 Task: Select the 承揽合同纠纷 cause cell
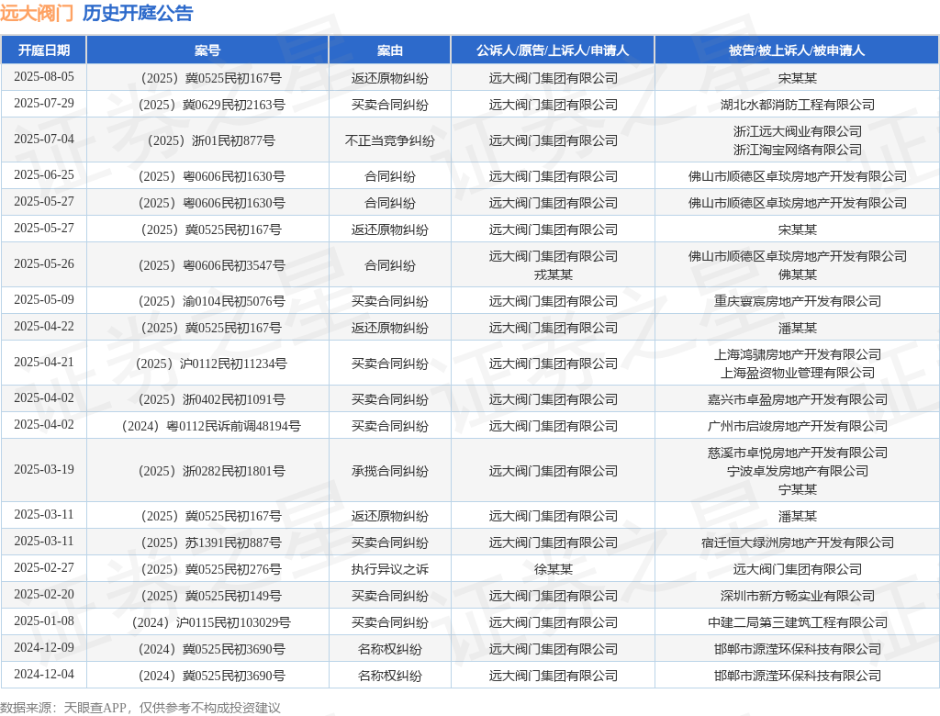[x=389, y=471]
